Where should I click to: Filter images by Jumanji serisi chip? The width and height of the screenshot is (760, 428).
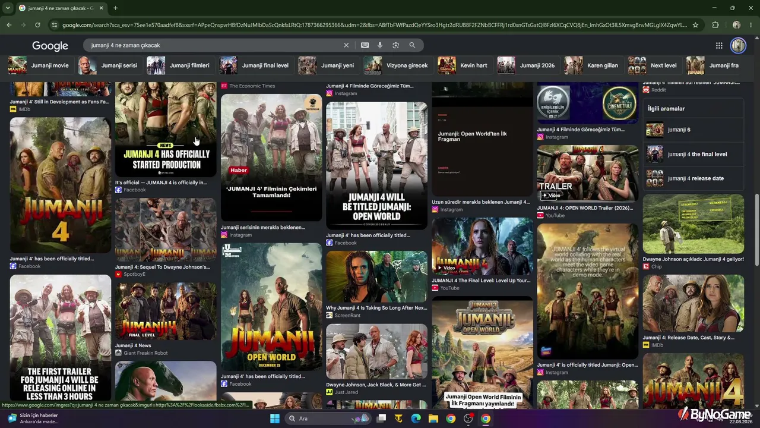click(108, 65)
